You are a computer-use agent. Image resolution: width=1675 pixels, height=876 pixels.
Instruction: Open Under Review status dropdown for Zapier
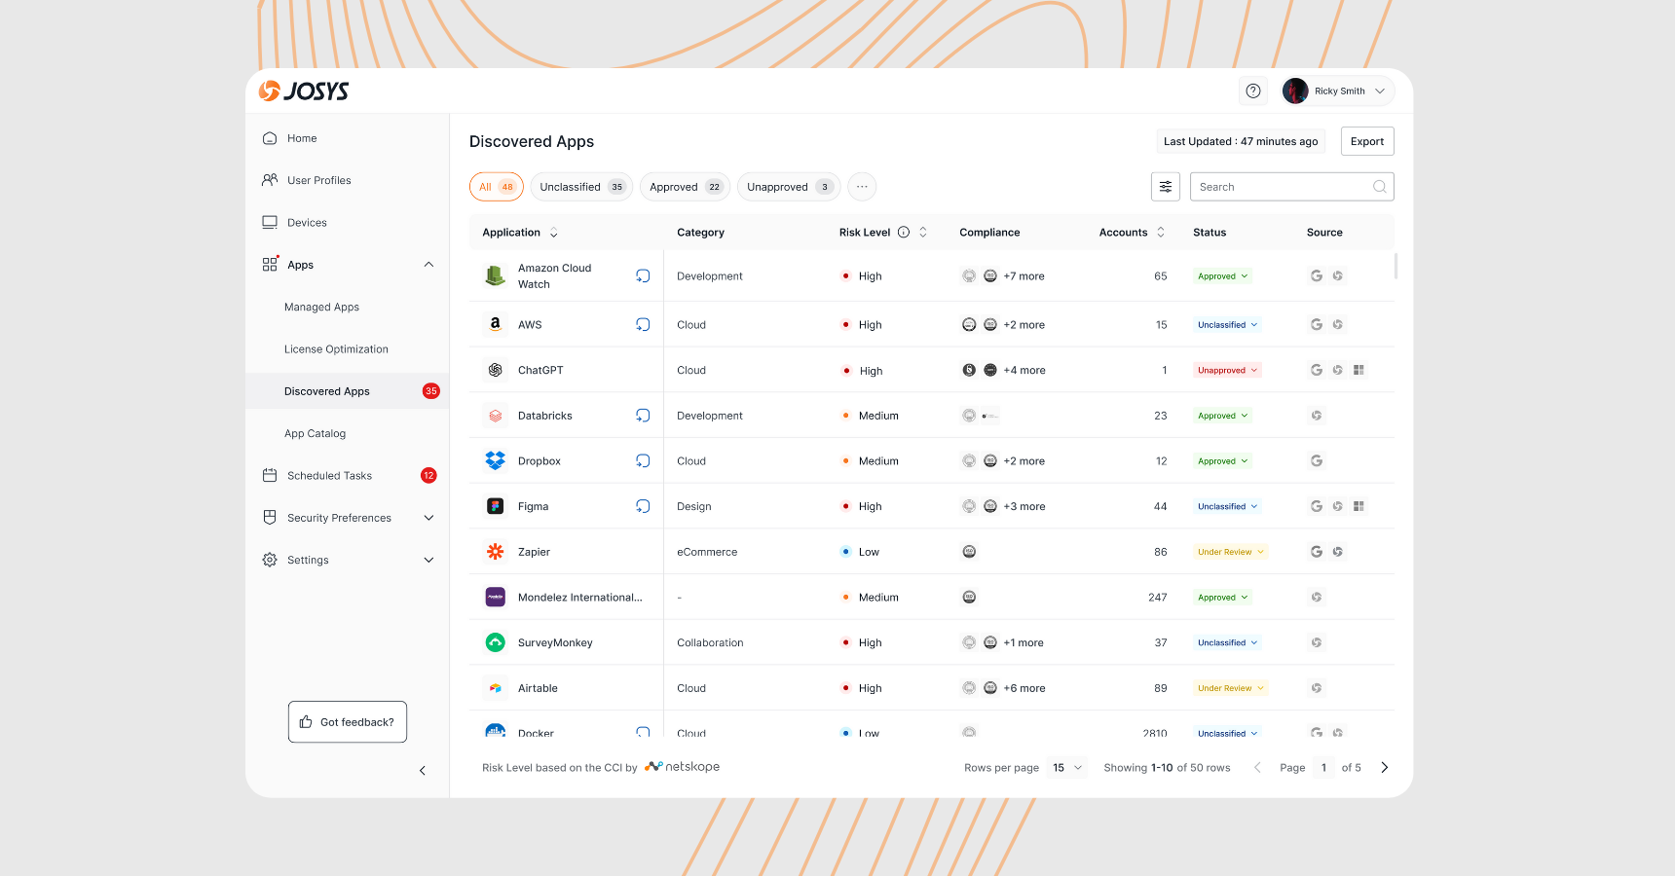tap(1230, 552)
